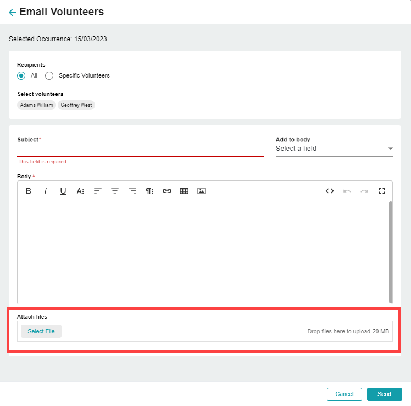411x406 pixels.
Task: Go back using the arrow beside Email Volunteers
Action: click(x=12, y=12)
